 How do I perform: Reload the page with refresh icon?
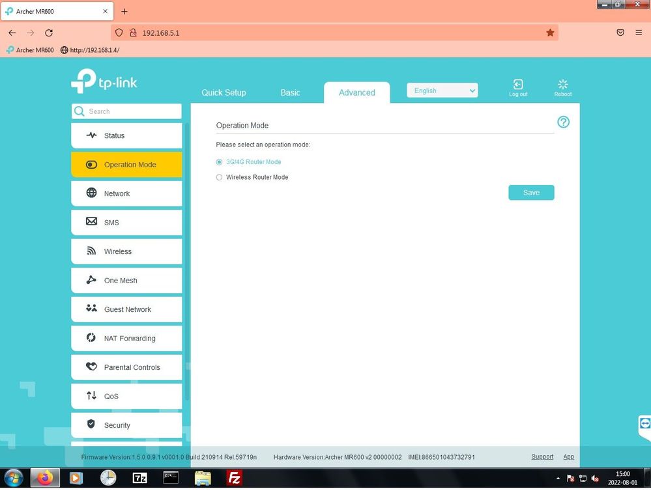(x=49, y=33)
